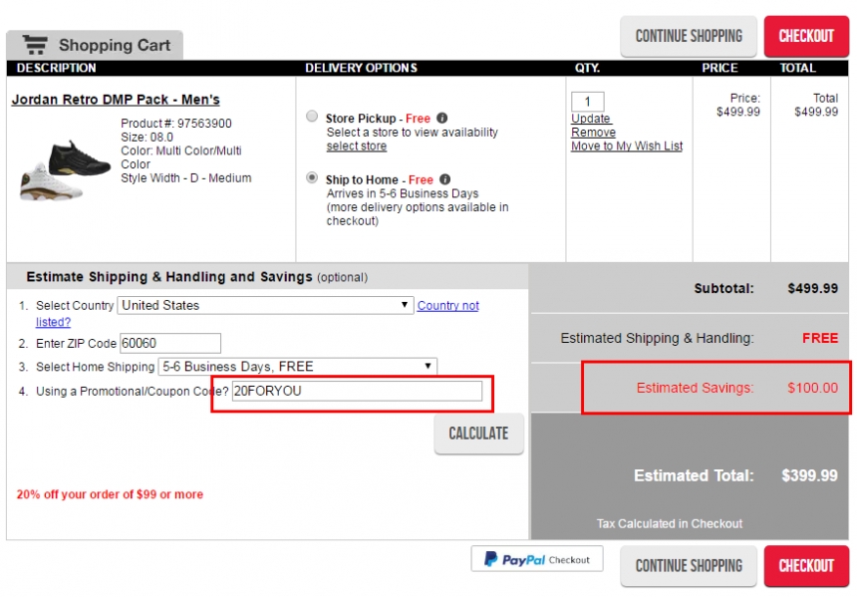The width and height of the screenshot is (857, 597).
Task: Click the ZIP Code input field
Action: (170, 343)
